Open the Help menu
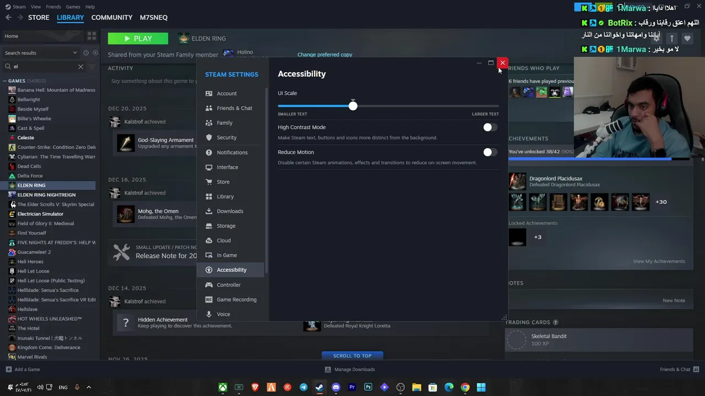 coord(90,7)
